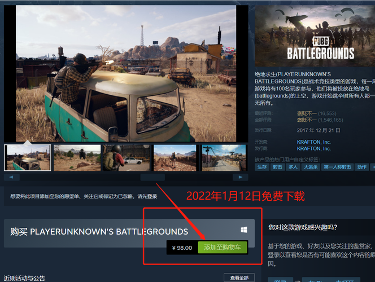Viewport: 375px width, 282px height.
Task: Click the thumbnail strip scrollbar handle
Action: 152,177
